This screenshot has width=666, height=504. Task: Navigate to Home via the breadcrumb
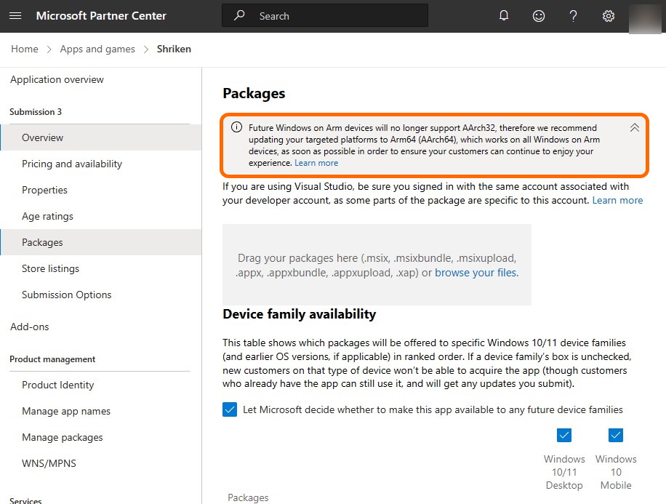coord(24,49)
